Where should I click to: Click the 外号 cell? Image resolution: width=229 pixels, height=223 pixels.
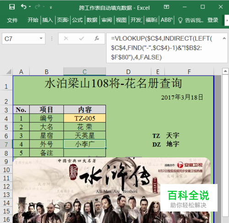tap(46, 144)
